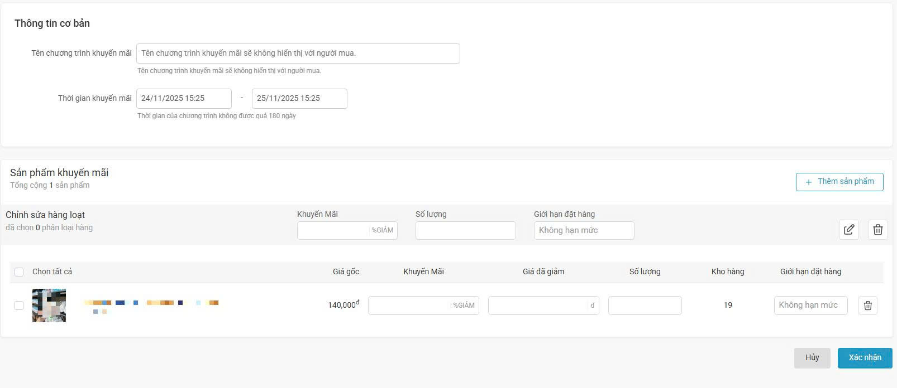Click the product row Số lượng input

pyautogui.click(x=645, y=305)
